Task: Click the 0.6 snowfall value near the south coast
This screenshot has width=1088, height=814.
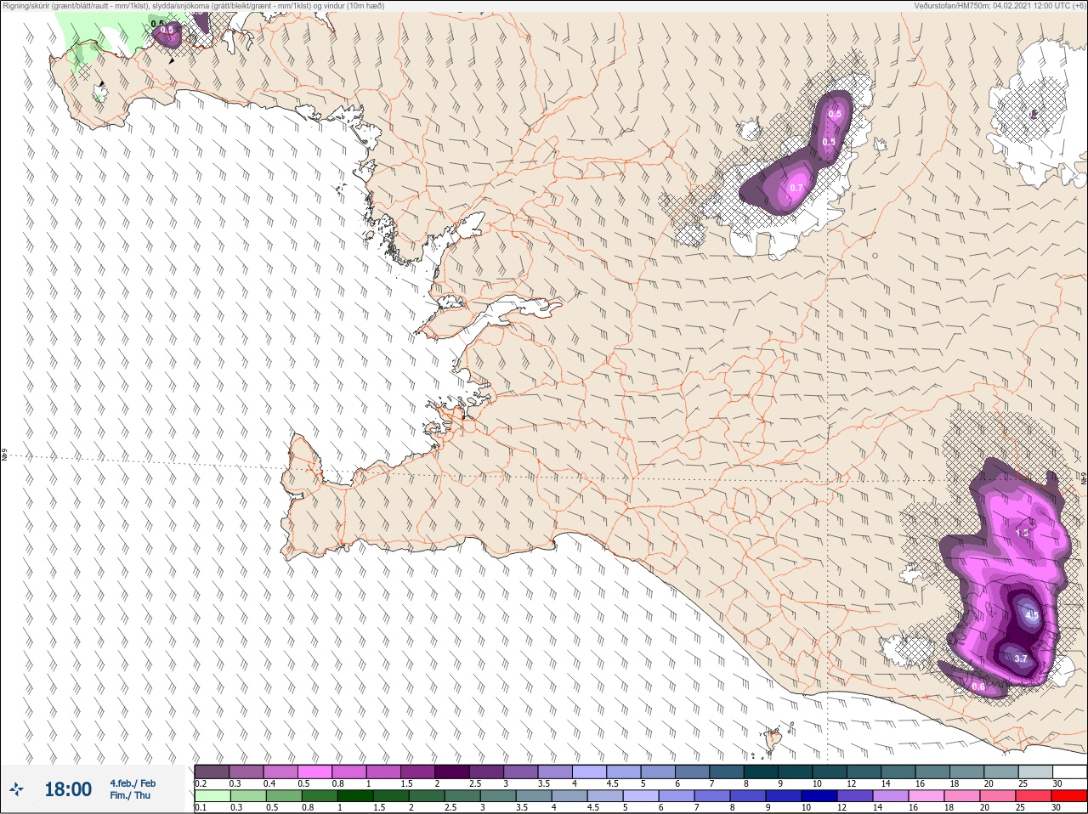Action: 977,687
